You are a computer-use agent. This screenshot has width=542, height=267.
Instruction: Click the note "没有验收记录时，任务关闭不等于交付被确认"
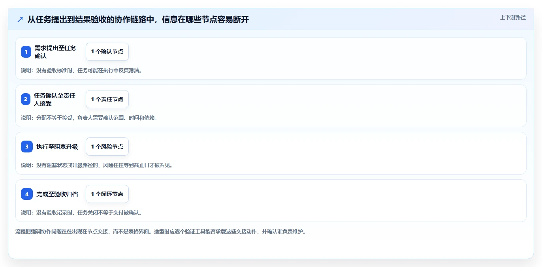[81, 212]
